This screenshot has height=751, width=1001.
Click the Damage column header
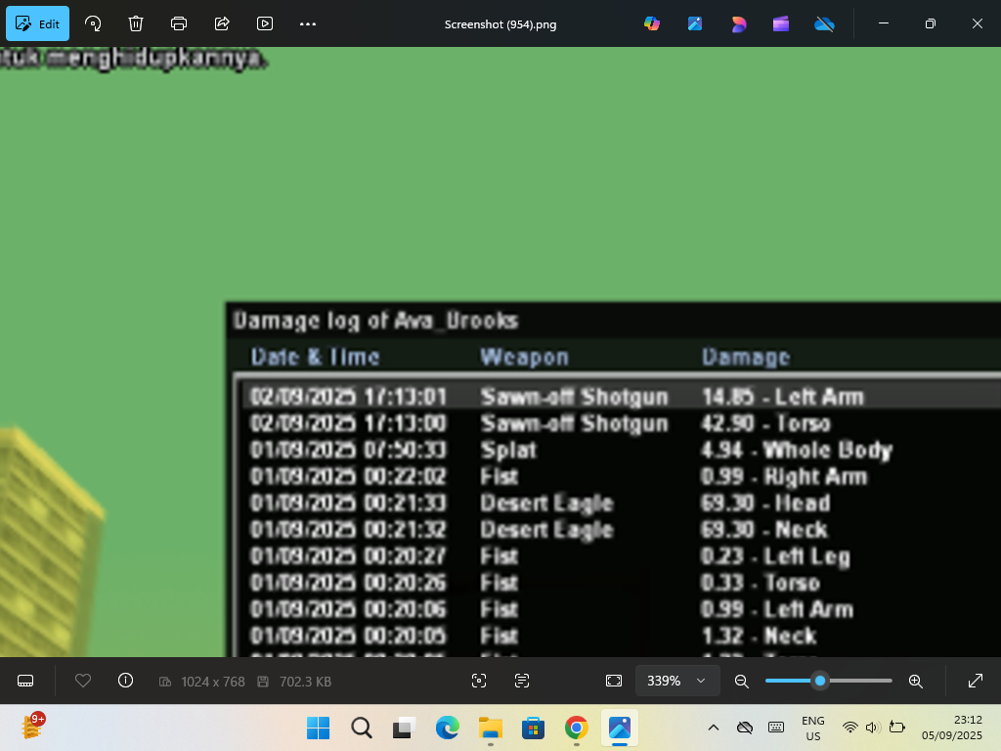point(746,357)
